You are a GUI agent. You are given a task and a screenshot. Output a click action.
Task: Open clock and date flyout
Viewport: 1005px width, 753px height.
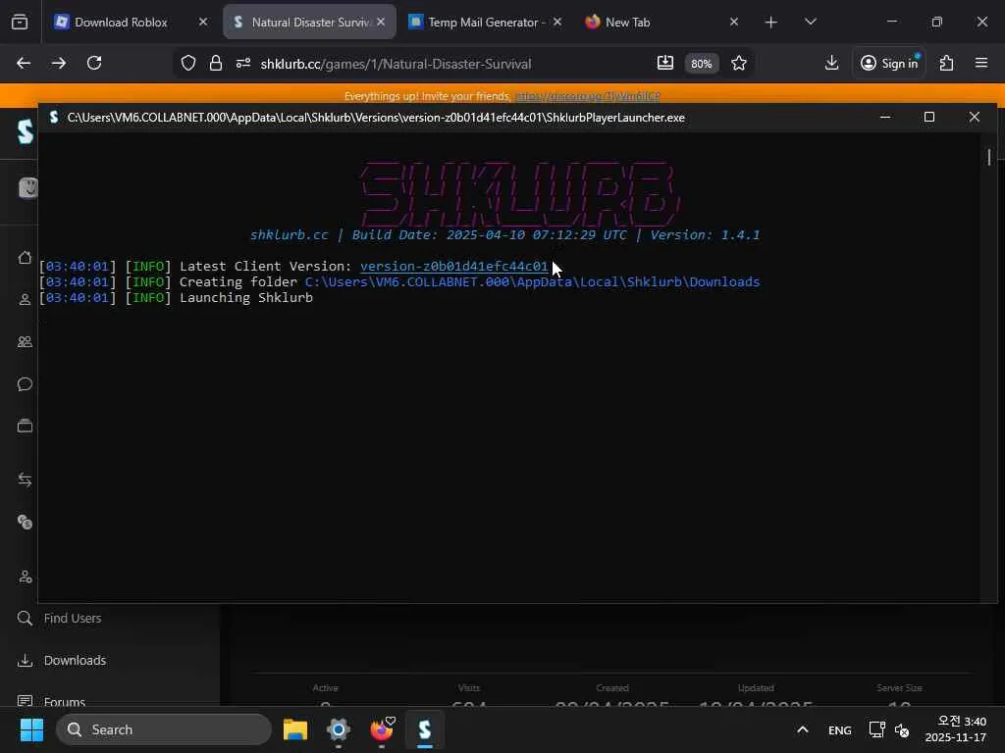point(956,729)
